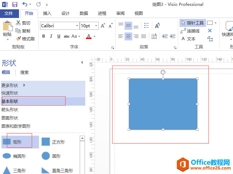This screenshot has width=233, height=174.
Task: Click 复制 (Copy) button
Action: pyautogui.click(x=23, y=31)
